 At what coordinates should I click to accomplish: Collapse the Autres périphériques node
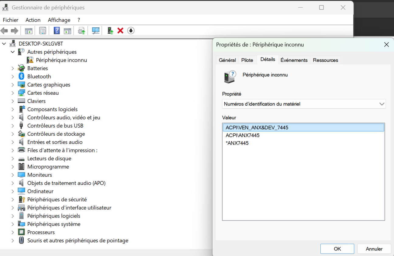(12, 52)
